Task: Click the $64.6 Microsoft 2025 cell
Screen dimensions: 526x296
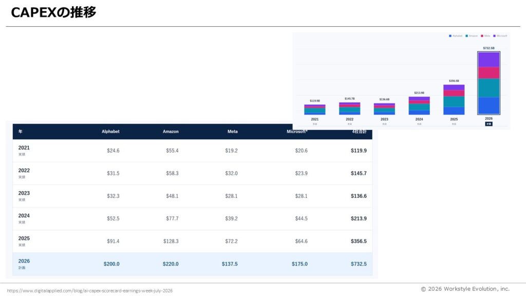Action: click(301, 242)
